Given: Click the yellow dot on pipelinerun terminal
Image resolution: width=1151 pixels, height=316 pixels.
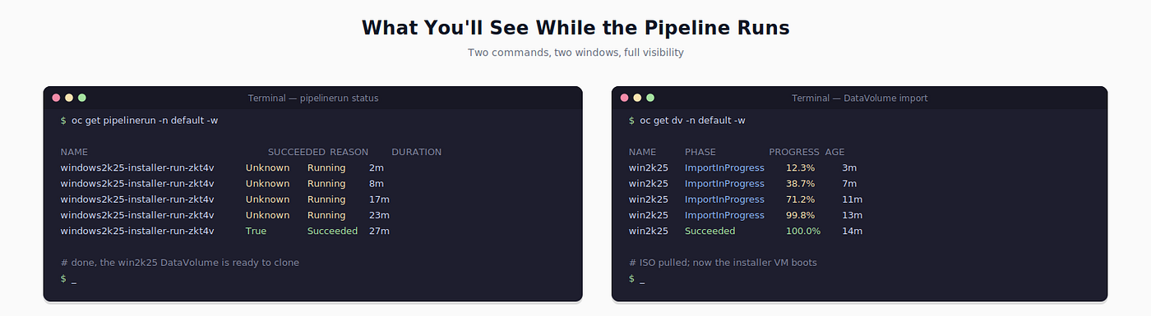Looking at the screenshot, I should click(69, 98).
